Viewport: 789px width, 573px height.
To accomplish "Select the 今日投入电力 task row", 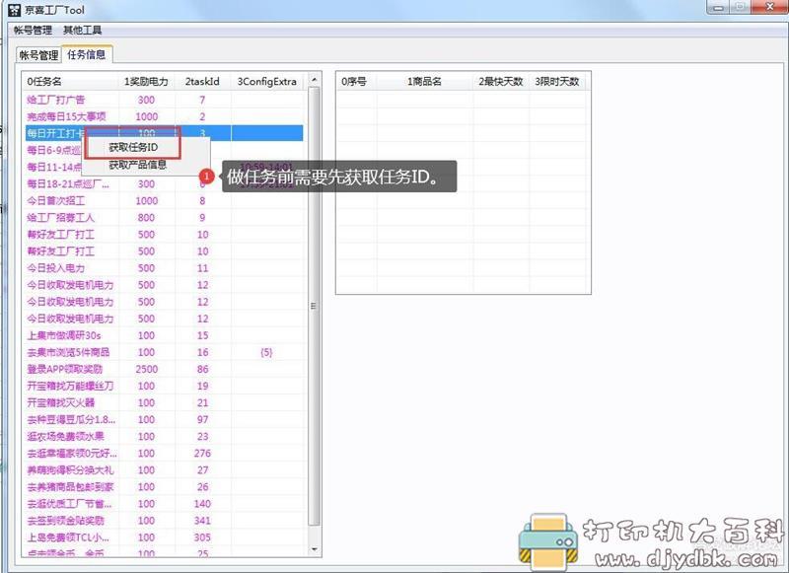I will pos(163,268).
